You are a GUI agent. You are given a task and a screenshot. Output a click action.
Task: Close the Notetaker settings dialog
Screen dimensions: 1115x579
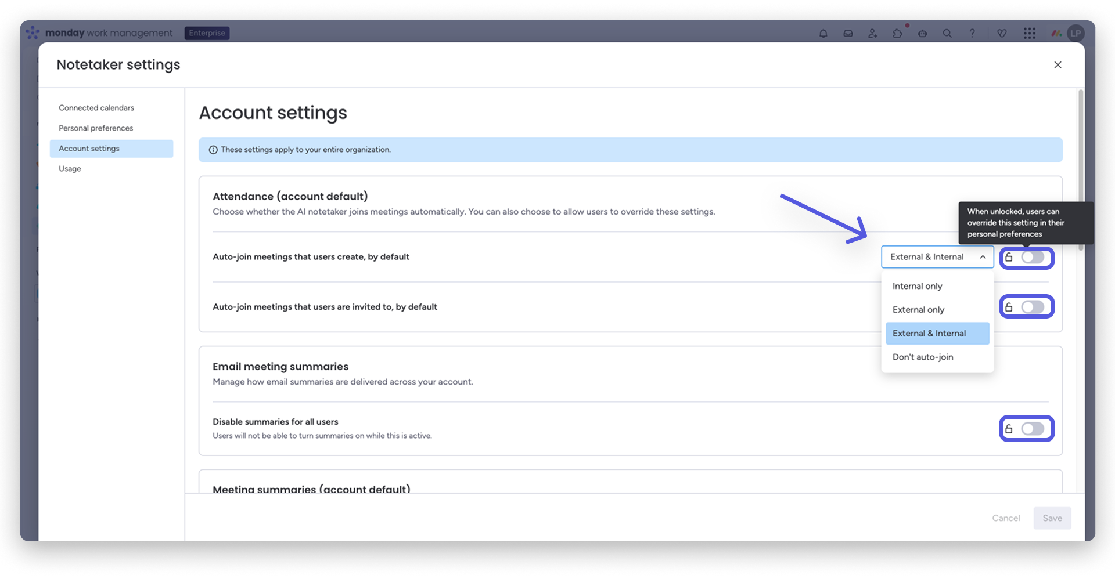coord(1058,65)
